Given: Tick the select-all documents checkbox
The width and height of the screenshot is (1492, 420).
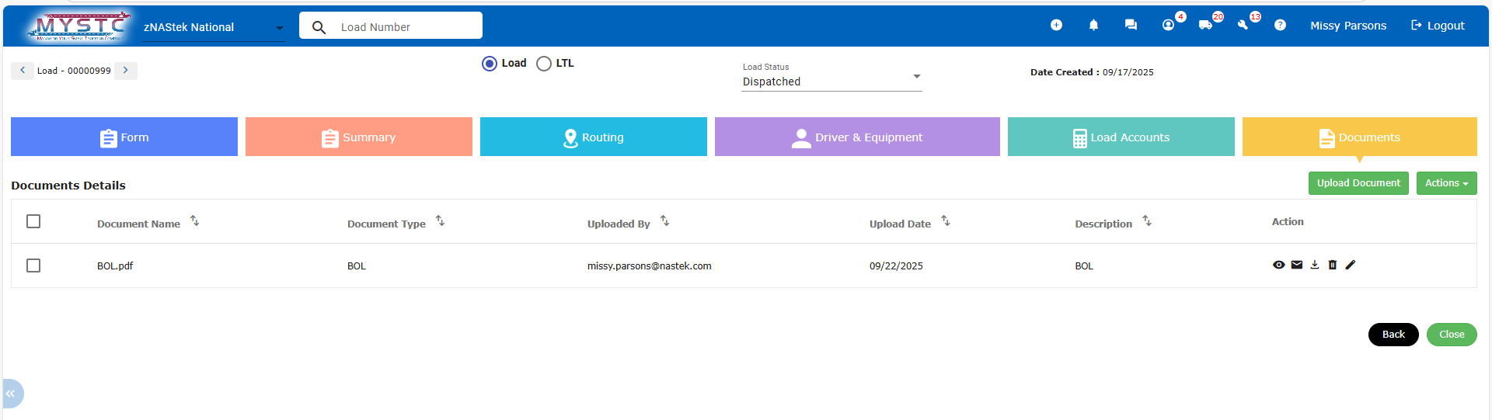Looking at the screenshot, I should pyautogui.click(x=33, y=221).
